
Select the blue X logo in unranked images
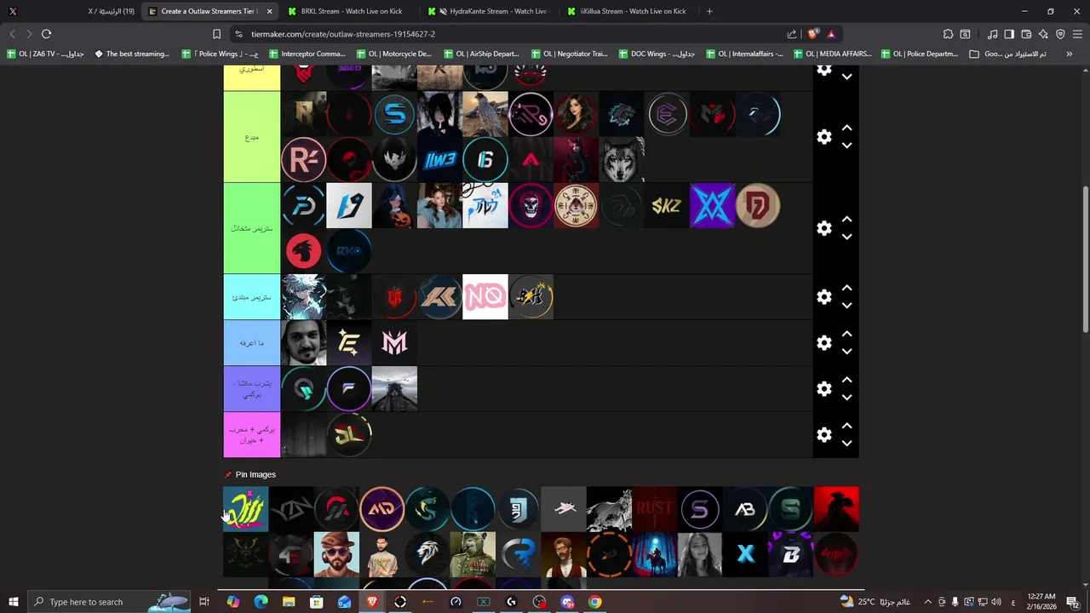[x=745, y=555]
